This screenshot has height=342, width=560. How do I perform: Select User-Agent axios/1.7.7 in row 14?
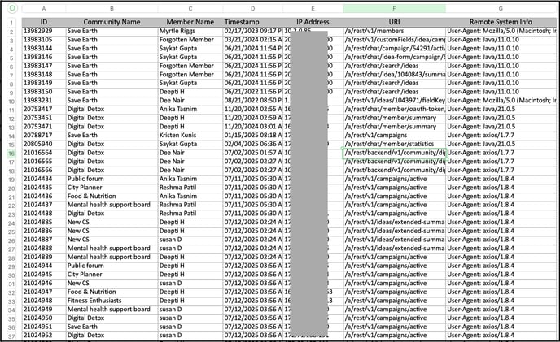pos(501,135)
